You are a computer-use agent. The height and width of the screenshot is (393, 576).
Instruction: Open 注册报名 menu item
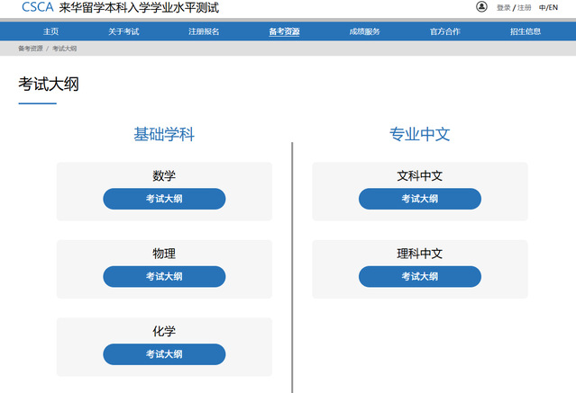coord(204,31)
